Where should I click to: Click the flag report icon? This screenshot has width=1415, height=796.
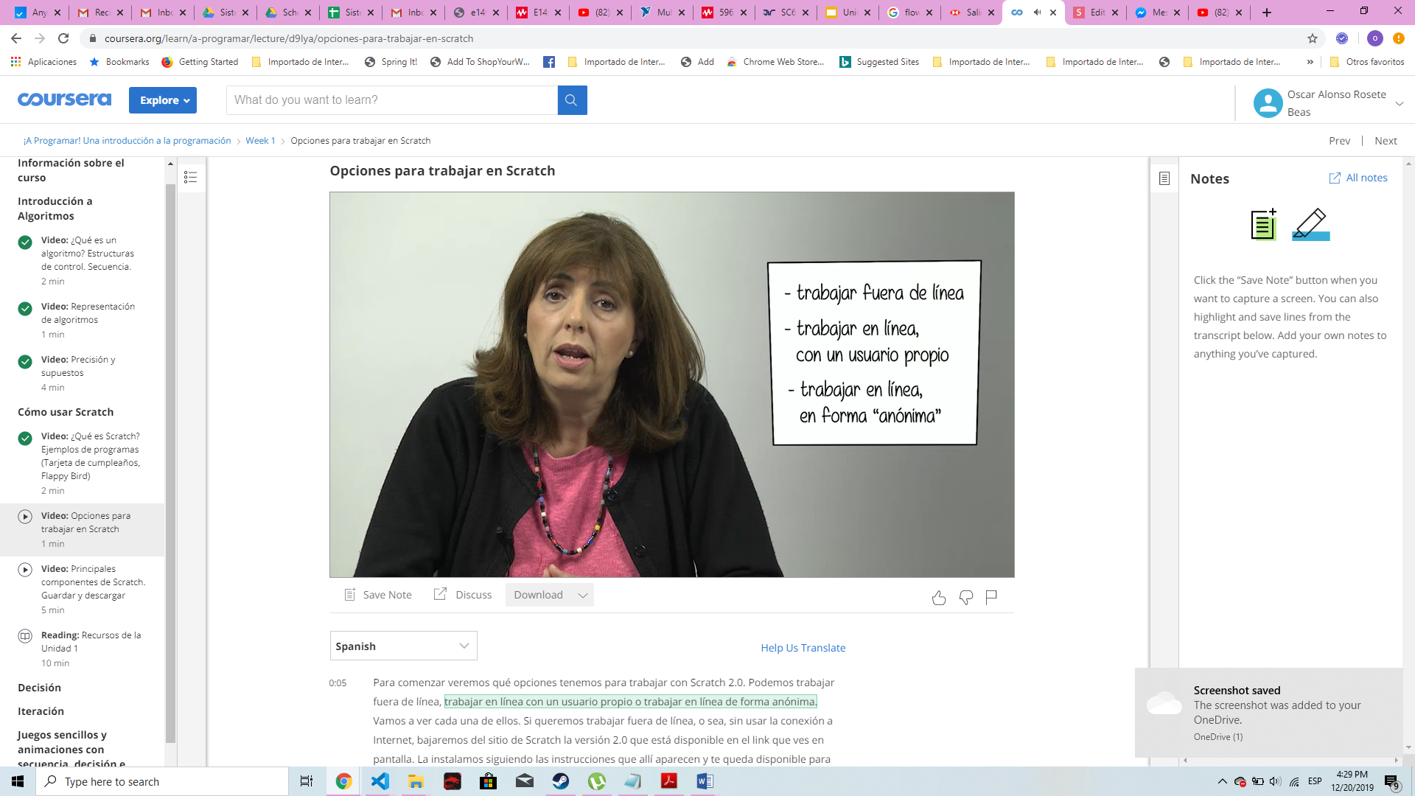(991, 597)
